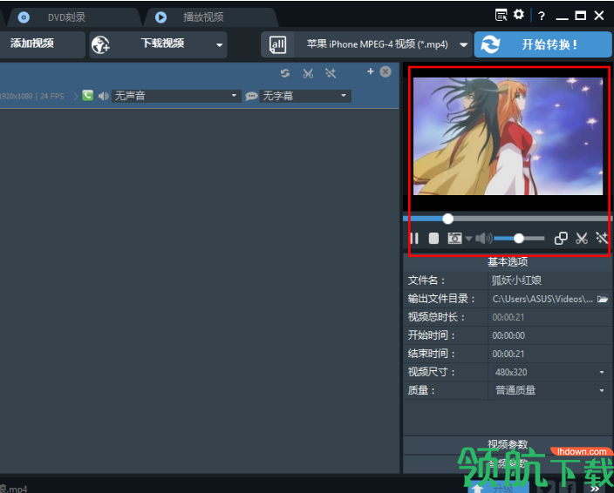Click the effects wand icon on video item

(331, 73)
